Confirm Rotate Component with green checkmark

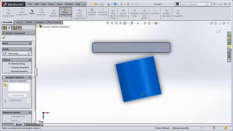4,38
